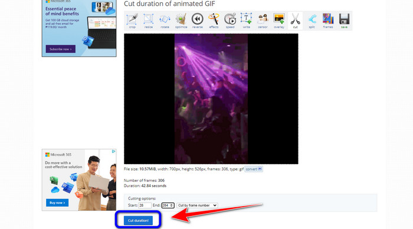Expand the convert options link
The height and width of the screenshot is (229, 413).
[x=254, y=169]
